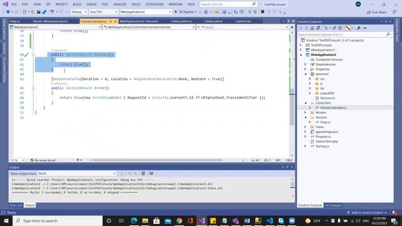
Task: Click the editor horizontal scrollbar
Action: click(x=158, y=160)
